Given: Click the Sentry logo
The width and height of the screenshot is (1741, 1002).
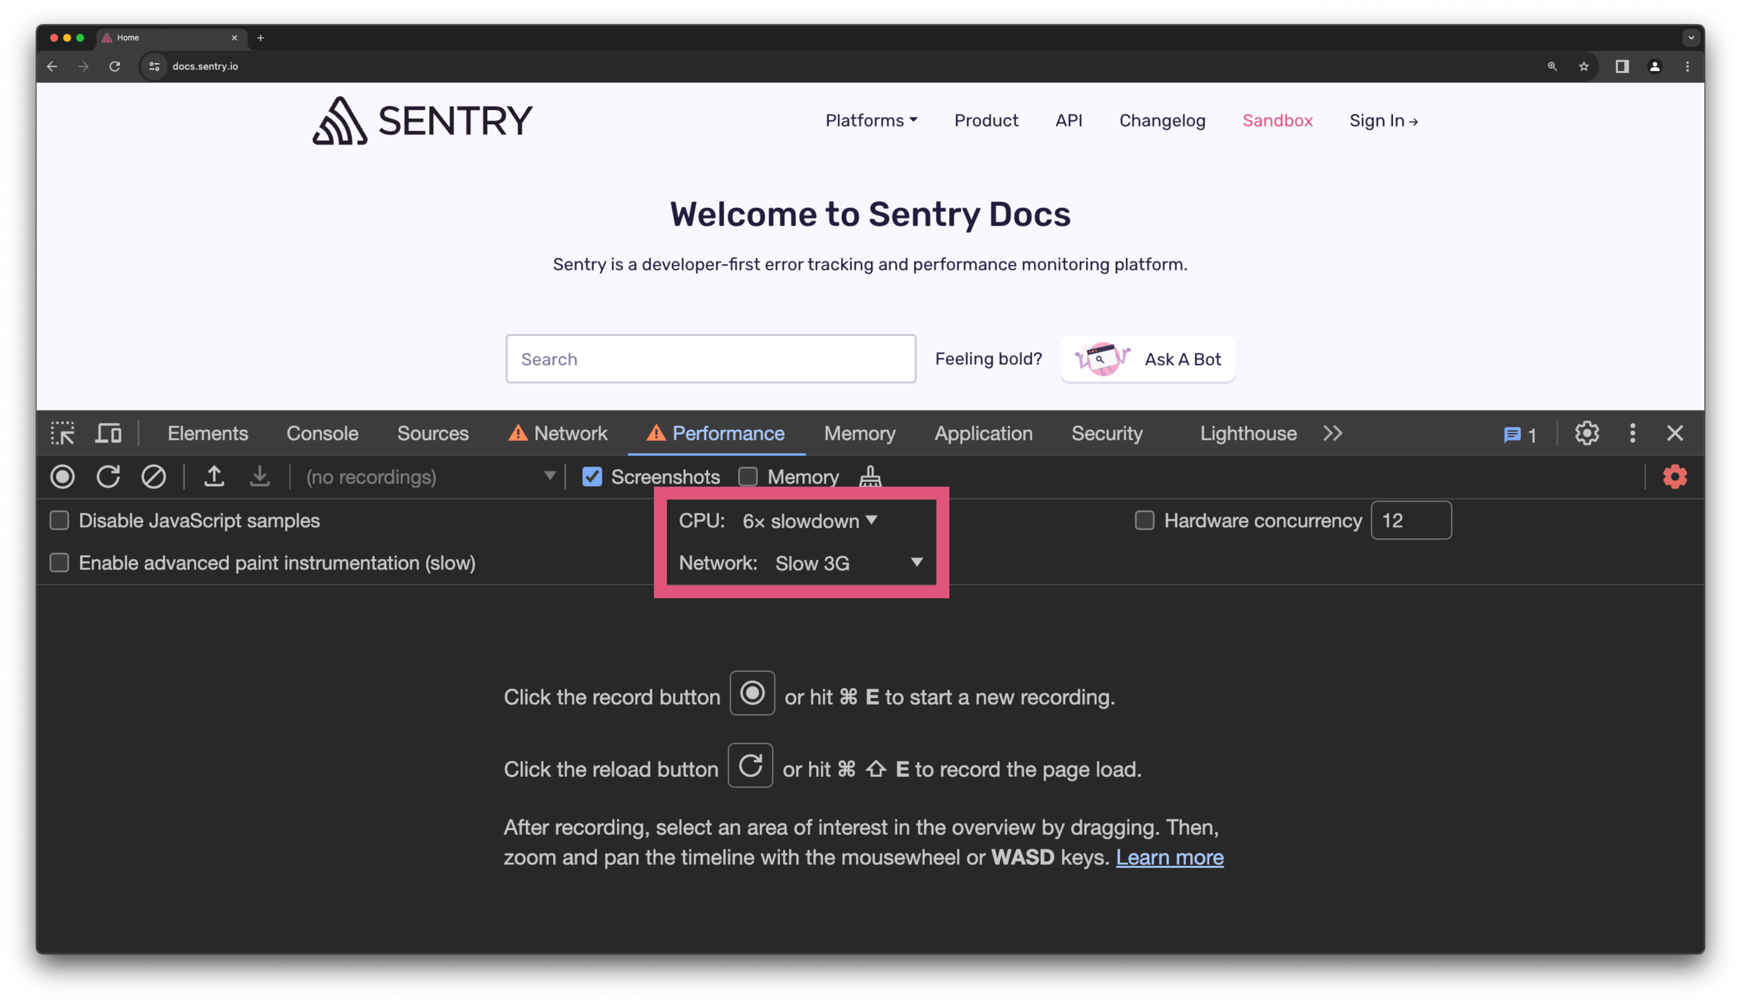Looking at the screenshot, I should tap(422, 121).
